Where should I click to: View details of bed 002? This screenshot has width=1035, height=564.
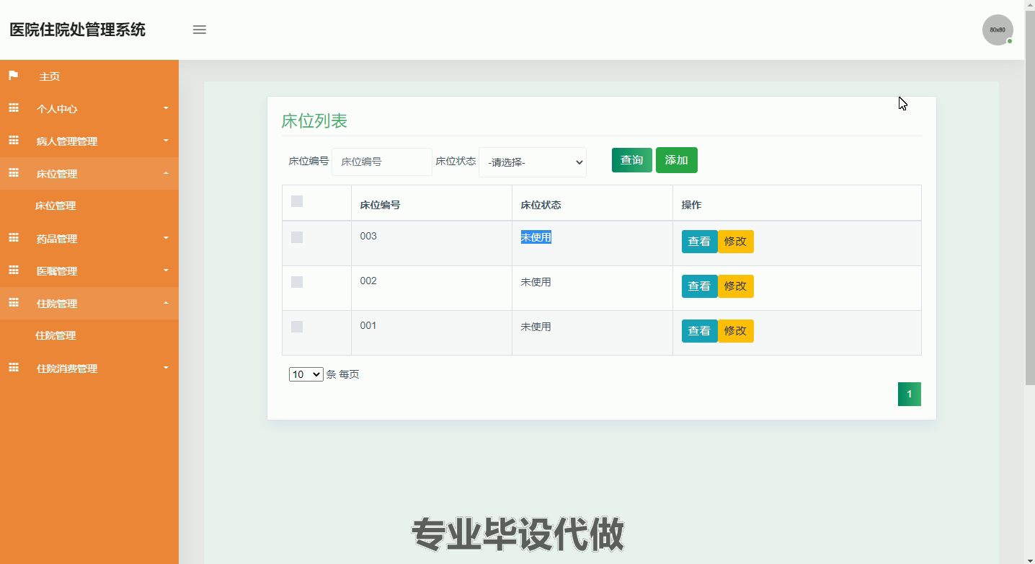tap(699, 286)
